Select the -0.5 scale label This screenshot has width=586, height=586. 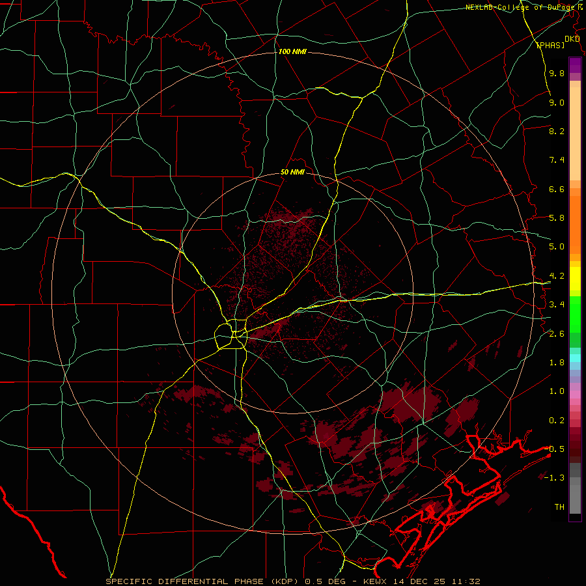coord(554,449)
